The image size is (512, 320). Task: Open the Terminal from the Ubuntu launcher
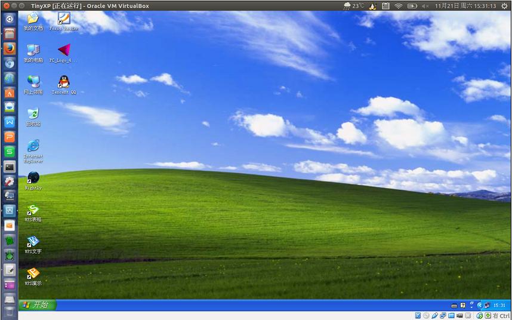point(10,167)
